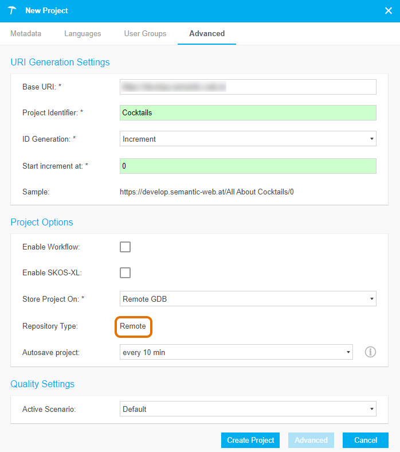Image resolution: width=400 pixels, height=452 pixels.
Task: Enable the Workflow checkbox
Action: click(125, 247)
